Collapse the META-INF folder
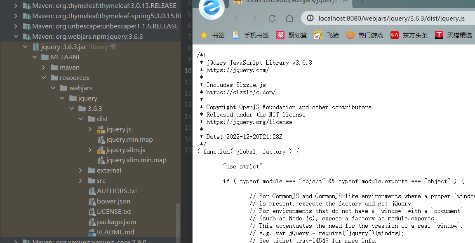 tap(35, 57)
